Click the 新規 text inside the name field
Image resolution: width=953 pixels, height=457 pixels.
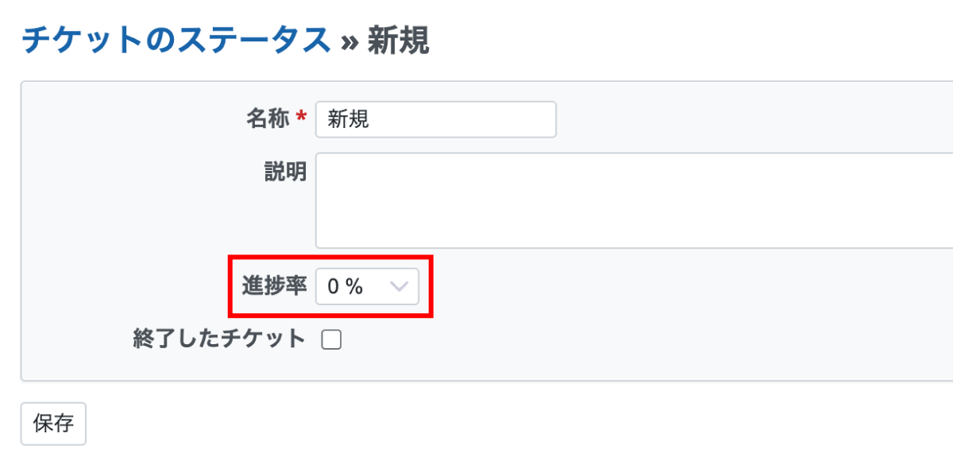349,120
